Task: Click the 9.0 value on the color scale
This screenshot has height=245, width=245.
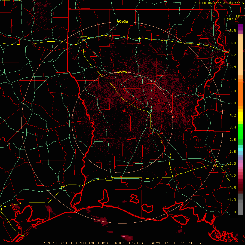Action: click(233, 43)
